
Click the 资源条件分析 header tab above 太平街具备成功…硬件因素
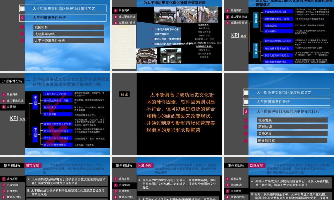point(12,81)
